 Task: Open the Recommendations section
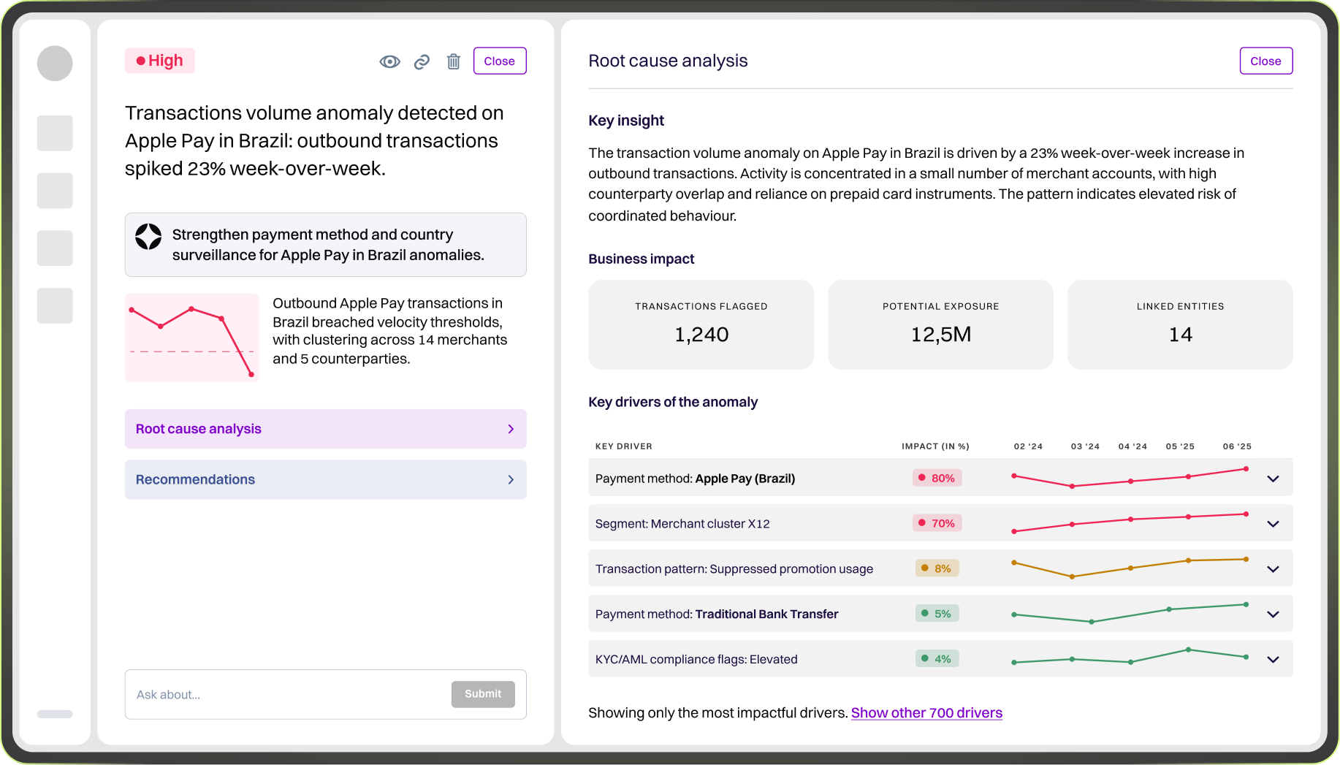pyautogui.click(x=325, y=479)
